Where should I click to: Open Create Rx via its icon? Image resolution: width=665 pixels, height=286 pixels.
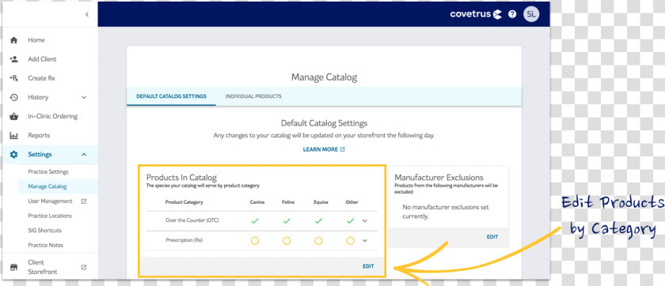pos(14,78)
